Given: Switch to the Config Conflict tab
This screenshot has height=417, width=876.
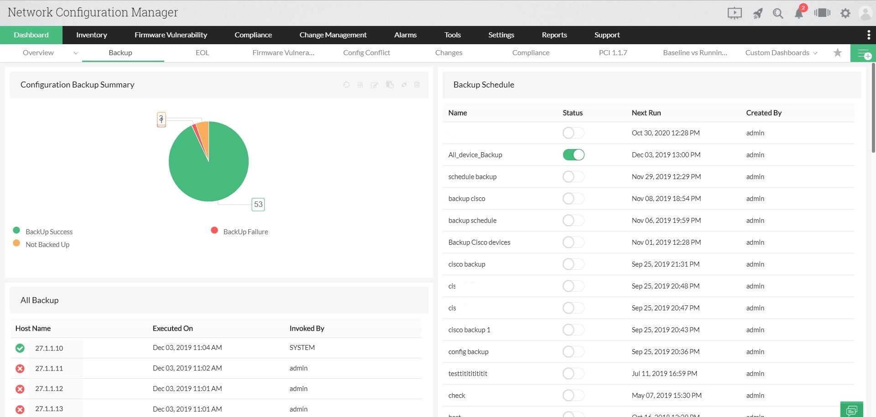Looking at the screenshot, I should click(366, 53).
